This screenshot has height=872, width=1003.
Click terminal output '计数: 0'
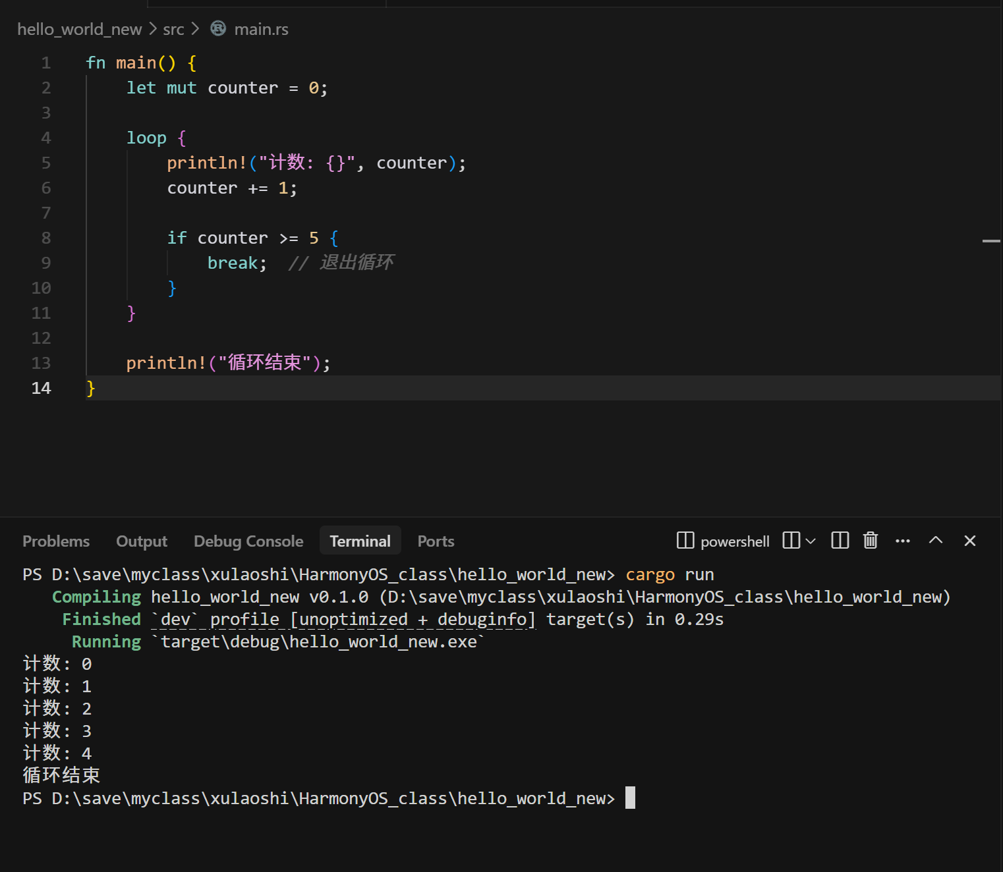57,664
